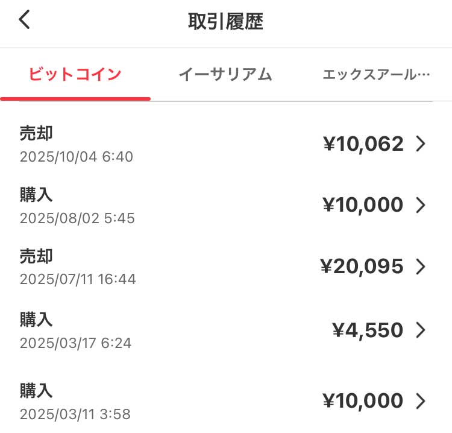Switch to the イーサリアム tab
This screenshot has height=433, width=452.
coord(225,75)
